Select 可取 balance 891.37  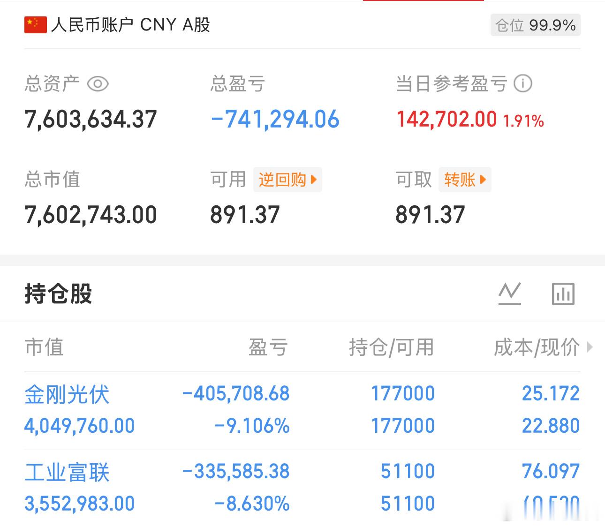point(430,215)
